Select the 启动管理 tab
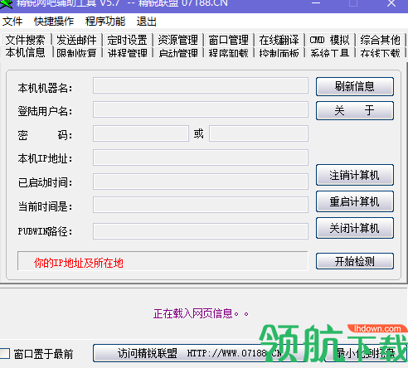408x368 pixels. (178, 52)
